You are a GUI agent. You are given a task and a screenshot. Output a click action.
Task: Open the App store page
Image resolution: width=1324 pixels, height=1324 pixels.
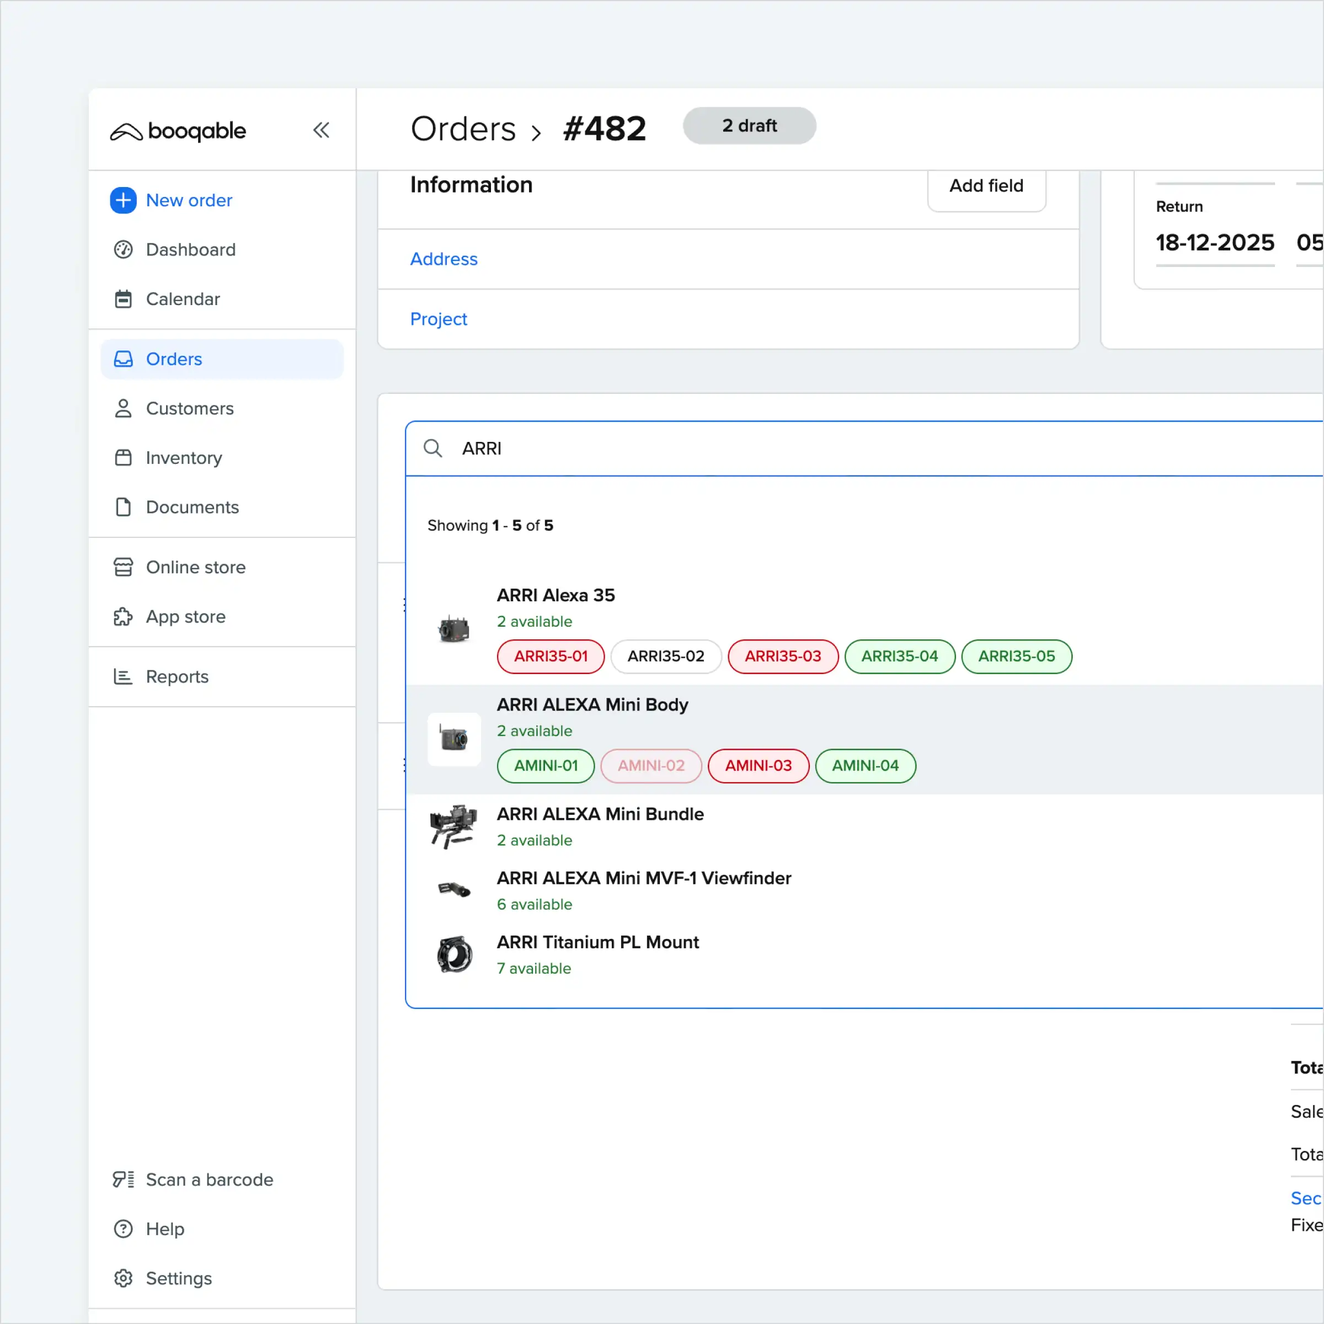coord(185,617)
